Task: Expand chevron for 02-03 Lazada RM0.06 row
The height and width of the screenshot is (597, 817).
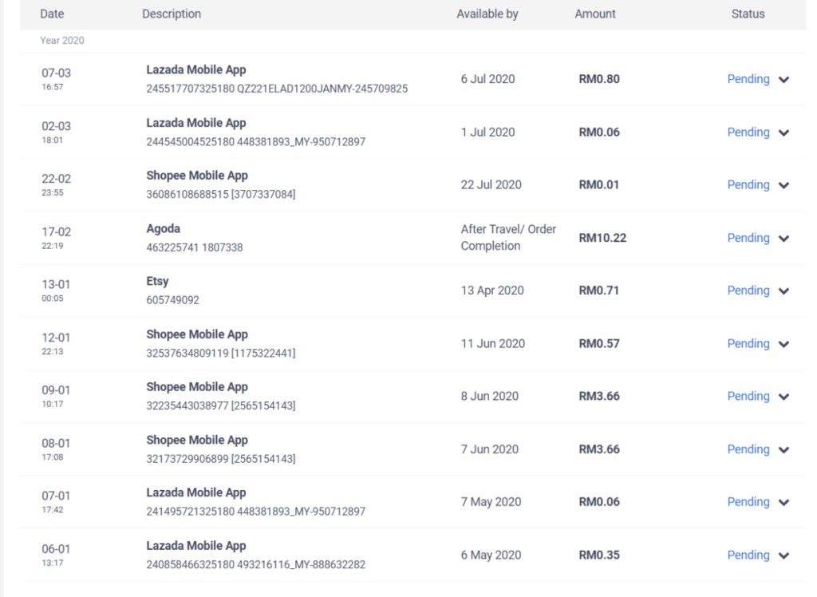Action: click(x=783, y=133)
